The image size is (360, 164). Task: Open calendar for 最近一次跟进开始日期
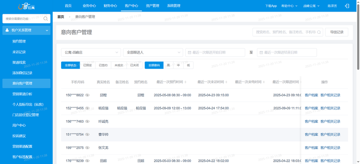[189, 52]
